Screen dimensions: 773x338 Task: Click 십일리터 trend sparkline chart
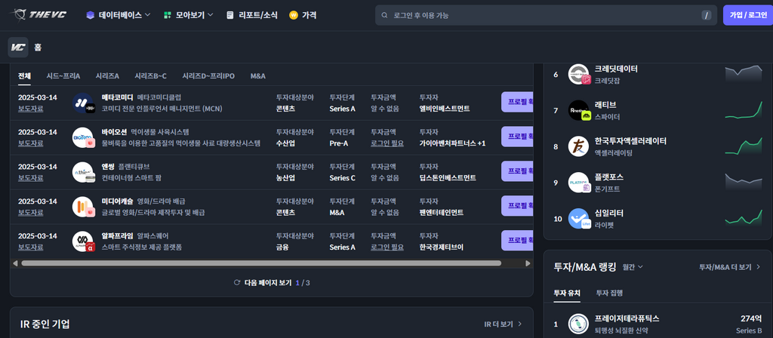coord(744,218)
